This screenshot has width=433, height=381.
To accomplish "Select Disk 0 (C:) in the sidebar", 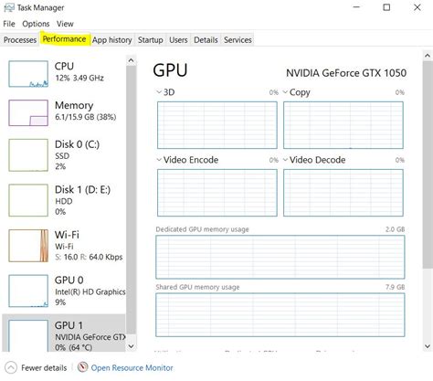I will pyautogui.click(x=64, y=155).
